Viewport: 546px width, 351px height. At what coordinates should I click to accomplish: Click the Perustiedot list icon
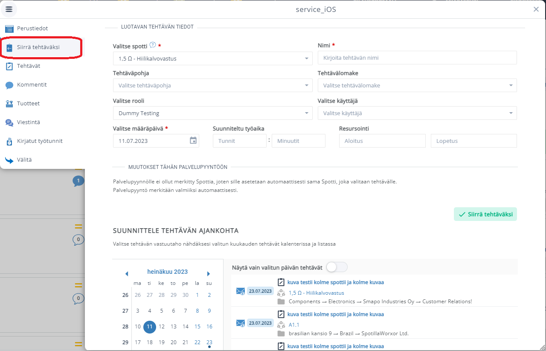pos(9,29)
